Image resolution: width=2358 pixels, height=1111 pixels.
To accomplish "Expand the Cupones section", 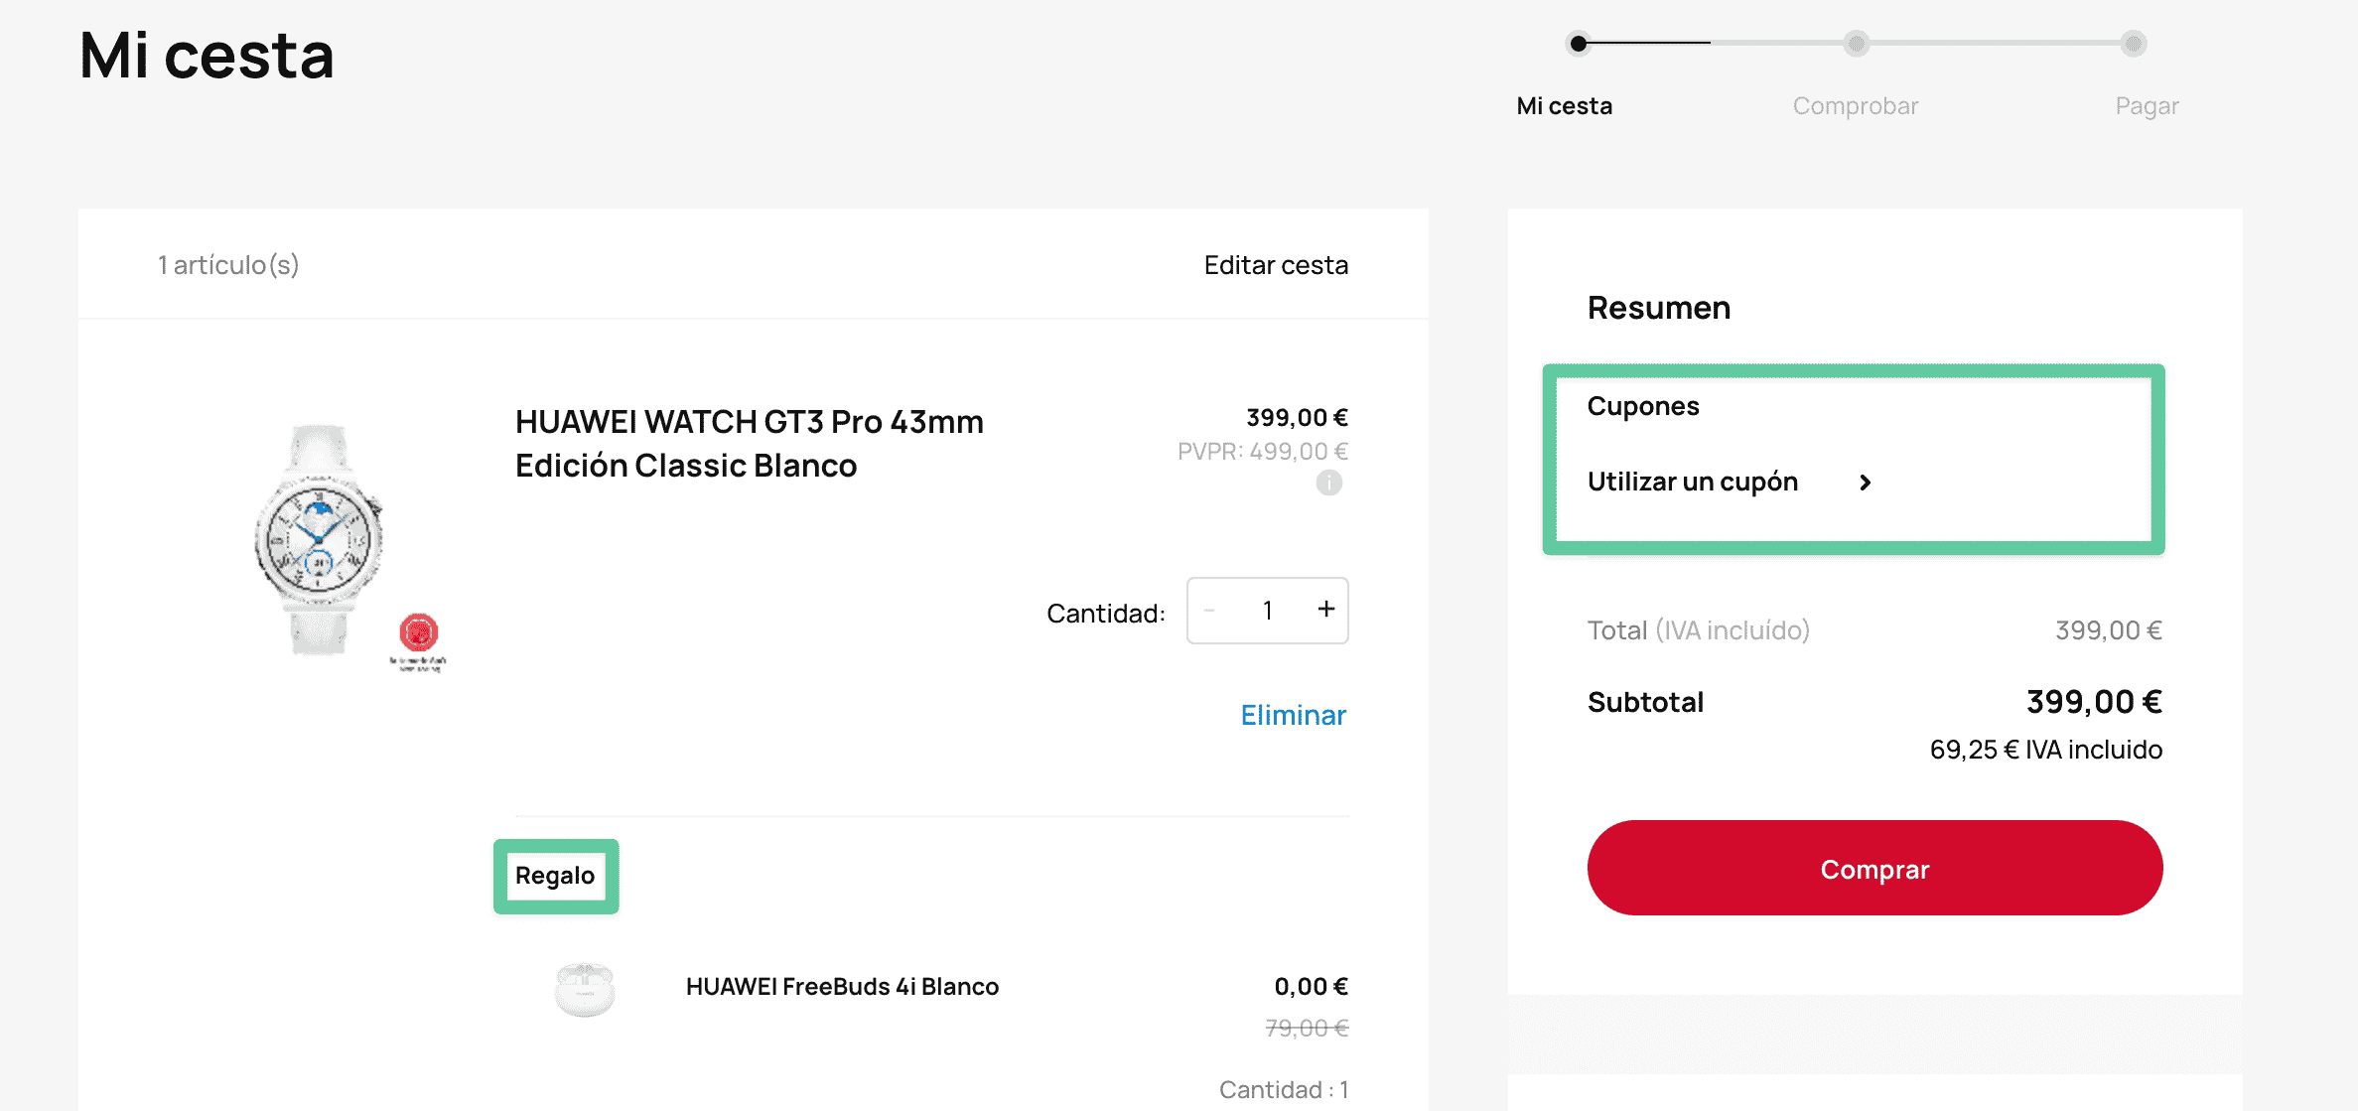I will click(1643, 405).
